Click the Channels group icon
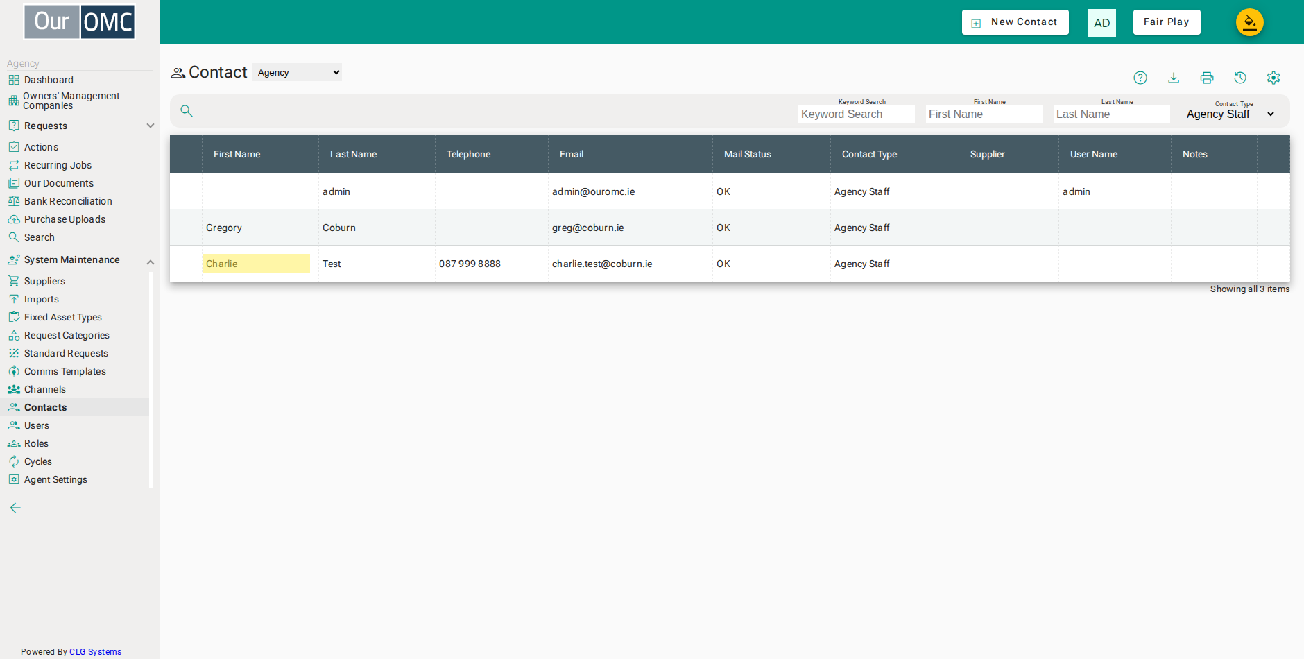The height and width of the screenshot is (659, 1304). click(14, 389)
